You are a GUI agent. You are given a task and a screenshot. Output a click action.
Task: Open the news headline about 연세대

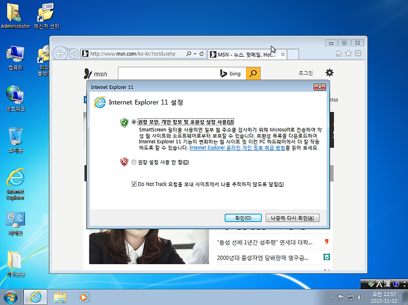click(265, 242)
